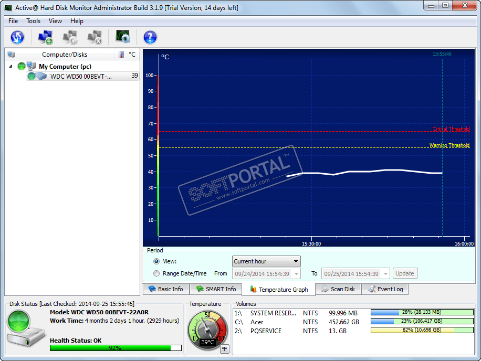The width and height of the screenshot is (481, 361).
Task: Click the Acer volume 23% usage bar
Action: tap(422, 321)
